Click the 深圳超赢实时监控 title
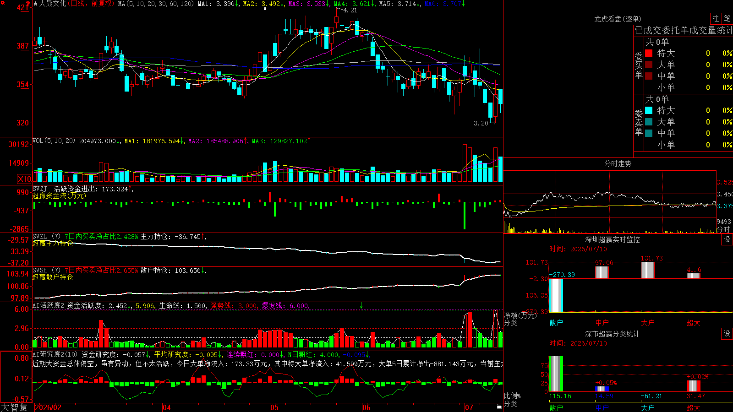 point(613,239)
